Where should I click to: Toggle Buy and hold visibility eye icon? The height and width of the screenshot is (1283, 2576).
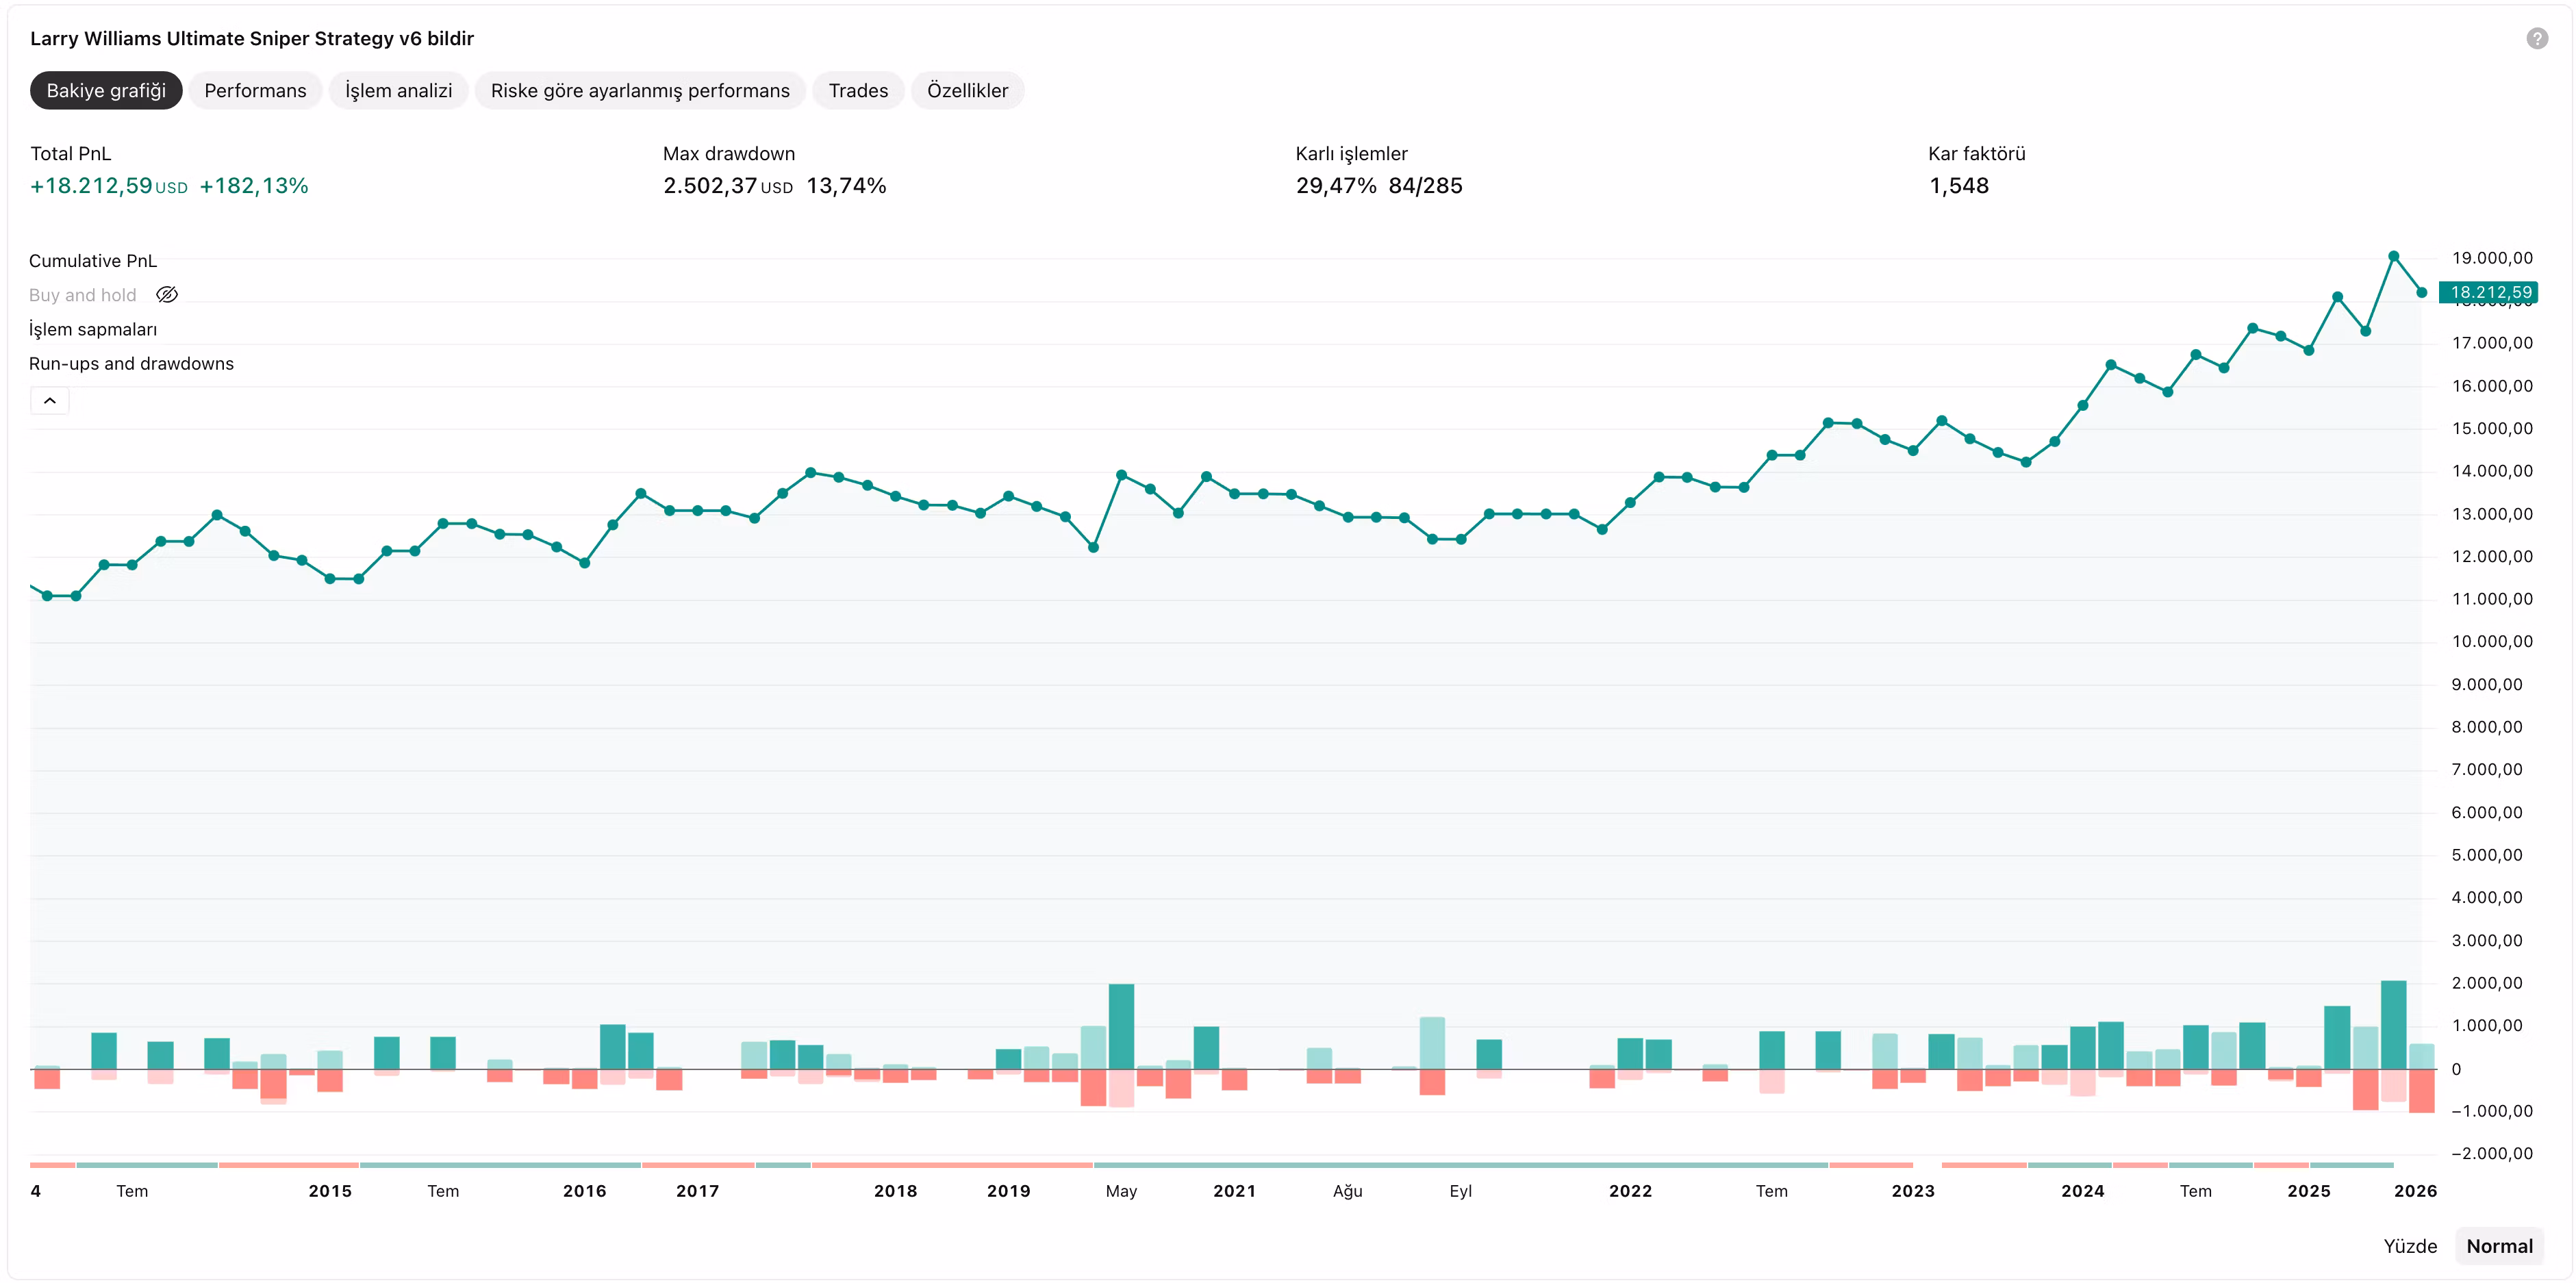pos(167,295)
